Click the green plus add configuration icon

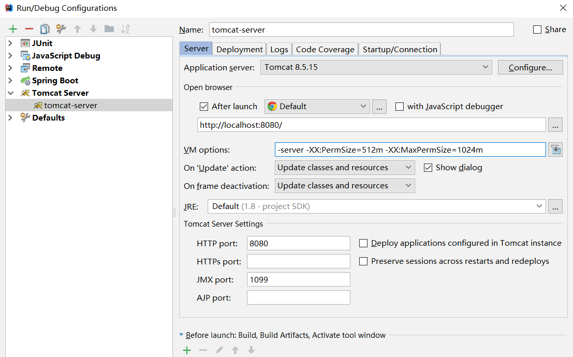[13, 29]
